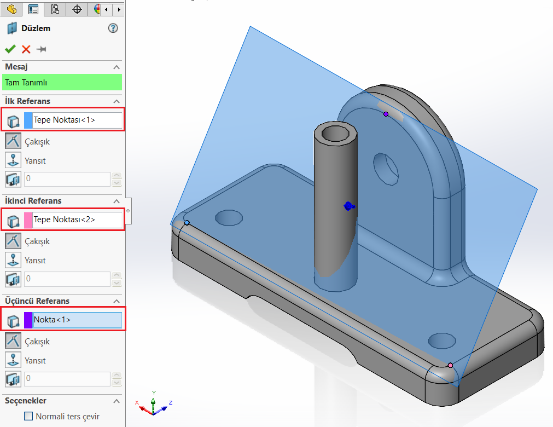Confirm the plane with the green checkmark
Screen dimensions: 553x427
click(10, 49)
